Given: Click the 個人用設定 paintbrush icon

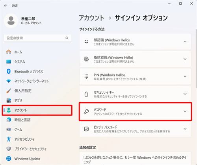Looking at the screenshot, I should coord(9,91).
